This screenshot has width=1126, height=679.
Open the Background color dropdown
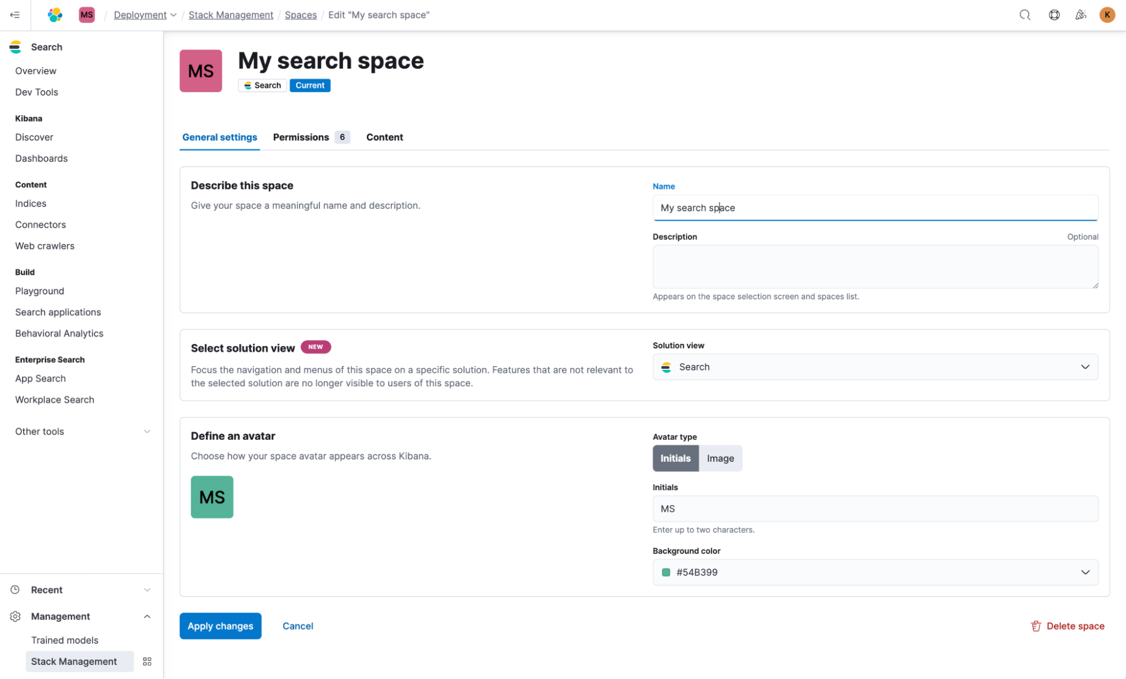[875, 573]
